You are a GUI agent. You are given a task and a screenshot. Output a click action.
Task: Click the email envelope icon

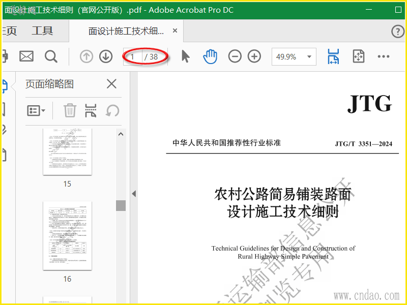point(26,56)
